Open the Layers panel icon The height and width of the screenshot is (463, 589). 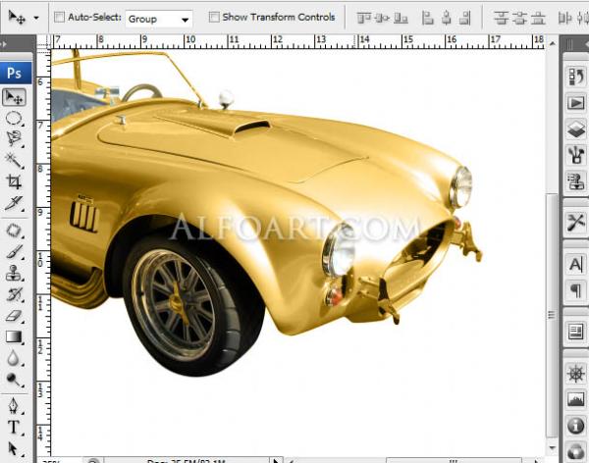coord(576,129)
